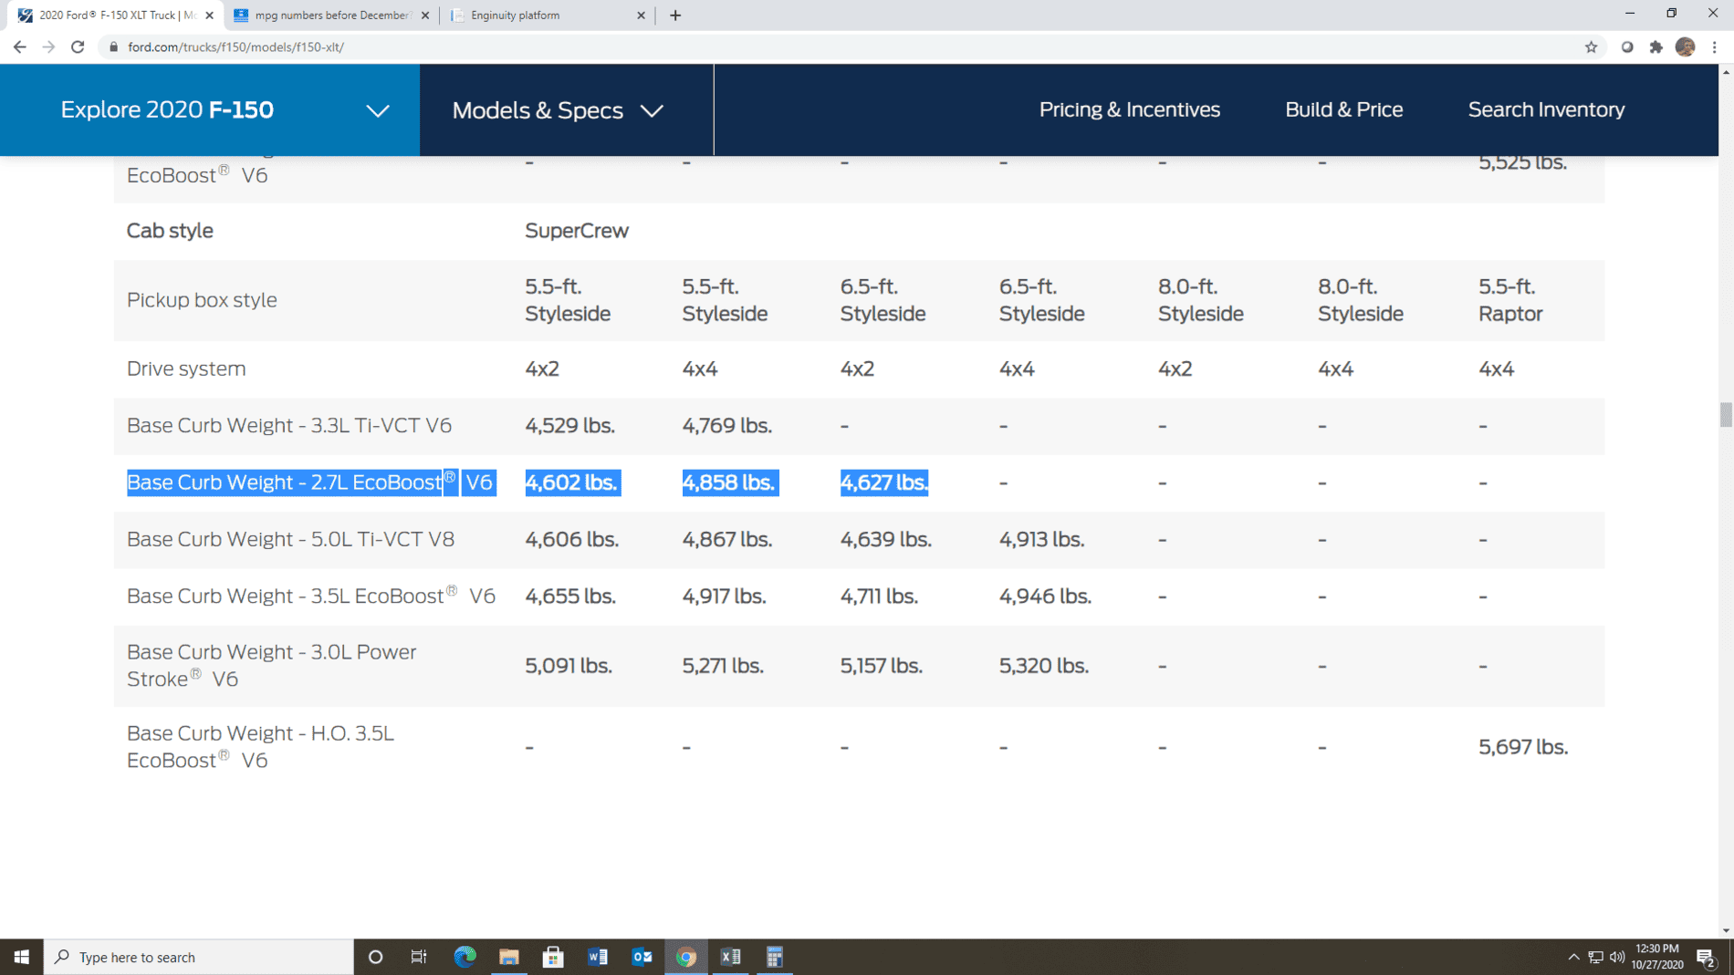Switch to the Enginuity platform tab
1734x975 pixels.
[x=548, y=15]
